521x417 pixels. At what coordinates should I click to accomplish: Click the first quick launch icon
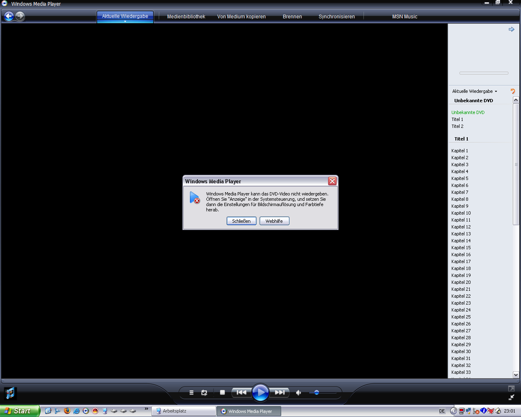[x=48, y=411]
